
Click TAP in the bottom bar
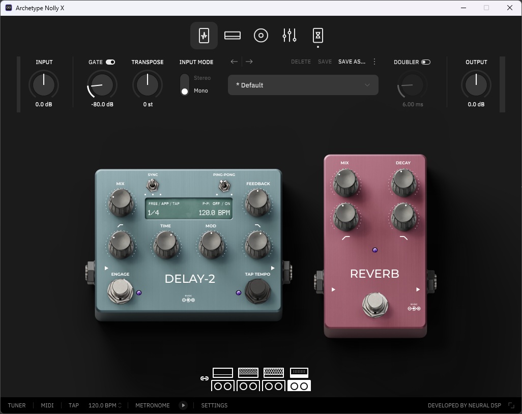(74, 405)
